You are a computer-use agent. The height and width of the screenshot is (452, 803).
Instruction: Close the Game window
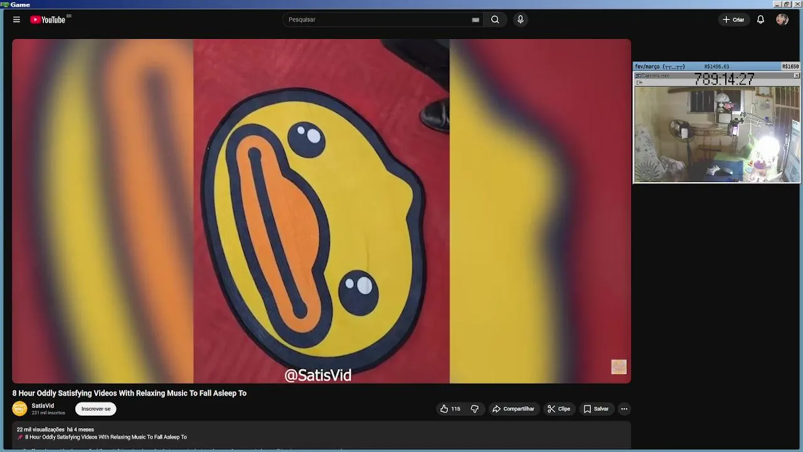(797, 4)
